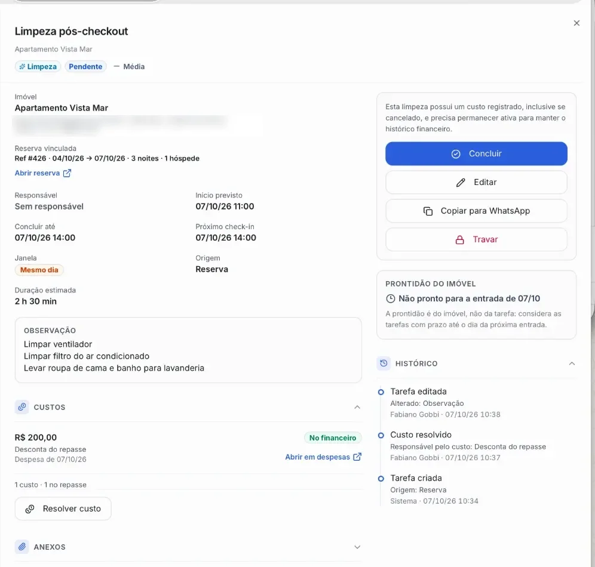Click the external link icon beside Abrir reserva
This screenshot has width=595, height=567.
tap(67, 173)
